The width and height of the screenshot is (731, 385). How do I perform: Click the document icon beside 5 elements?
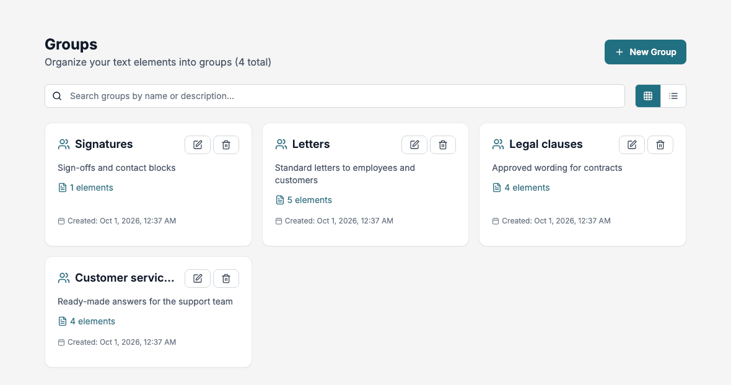pos(280,200)
